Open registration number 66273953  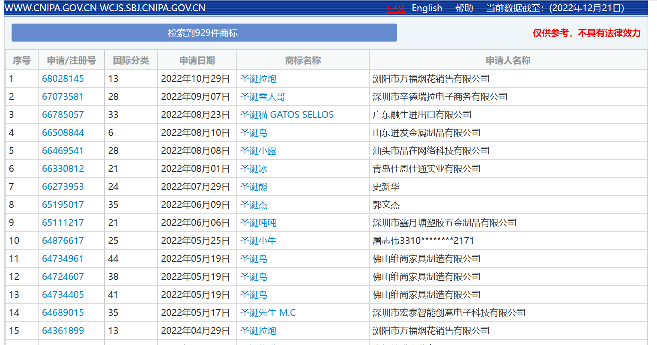point(63,187)
